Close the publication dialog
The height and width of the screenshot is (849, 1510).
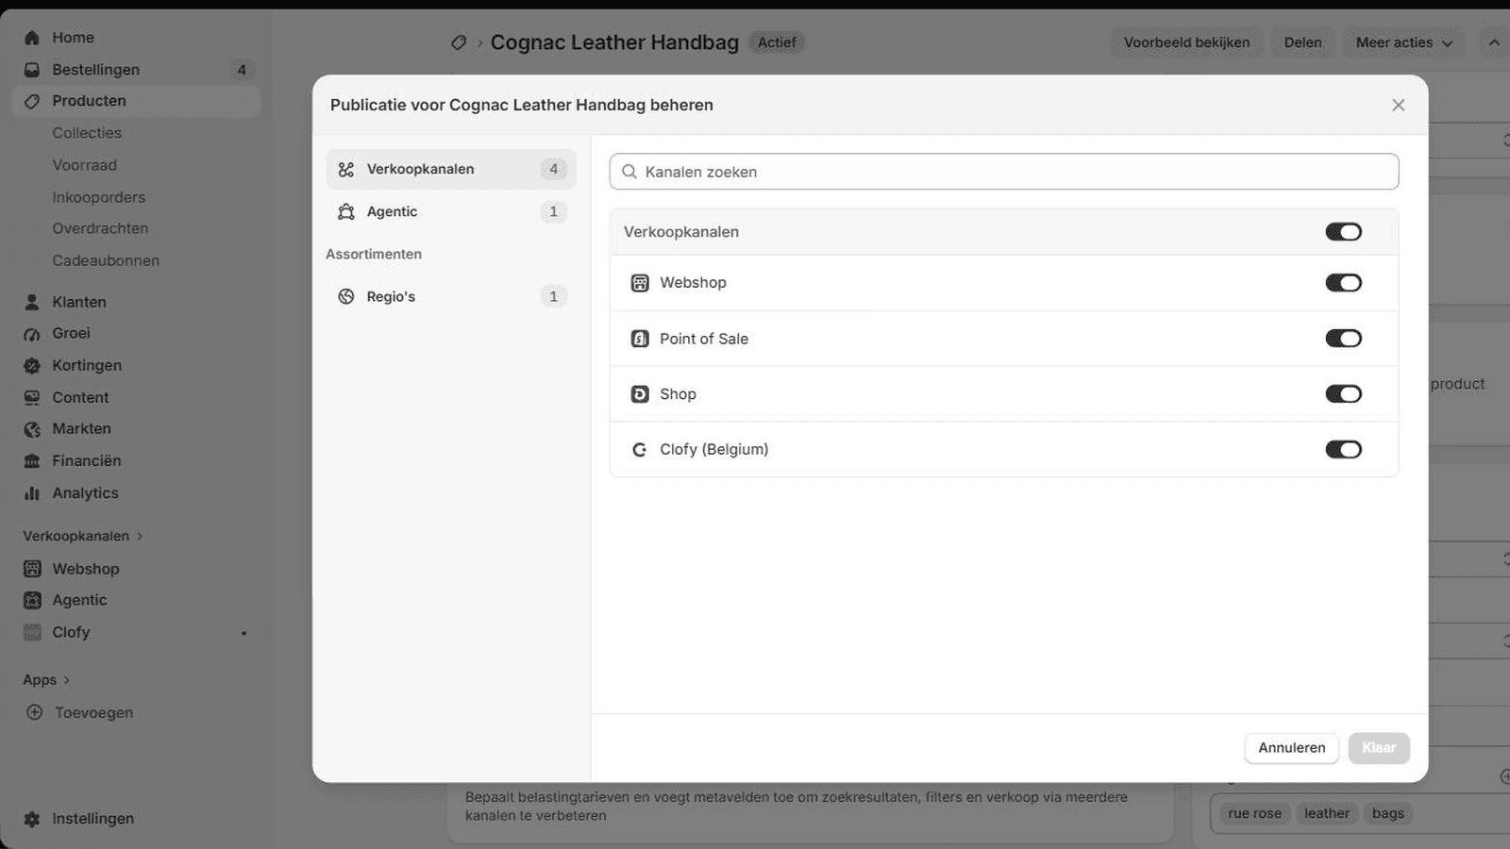click(1399, 105)
